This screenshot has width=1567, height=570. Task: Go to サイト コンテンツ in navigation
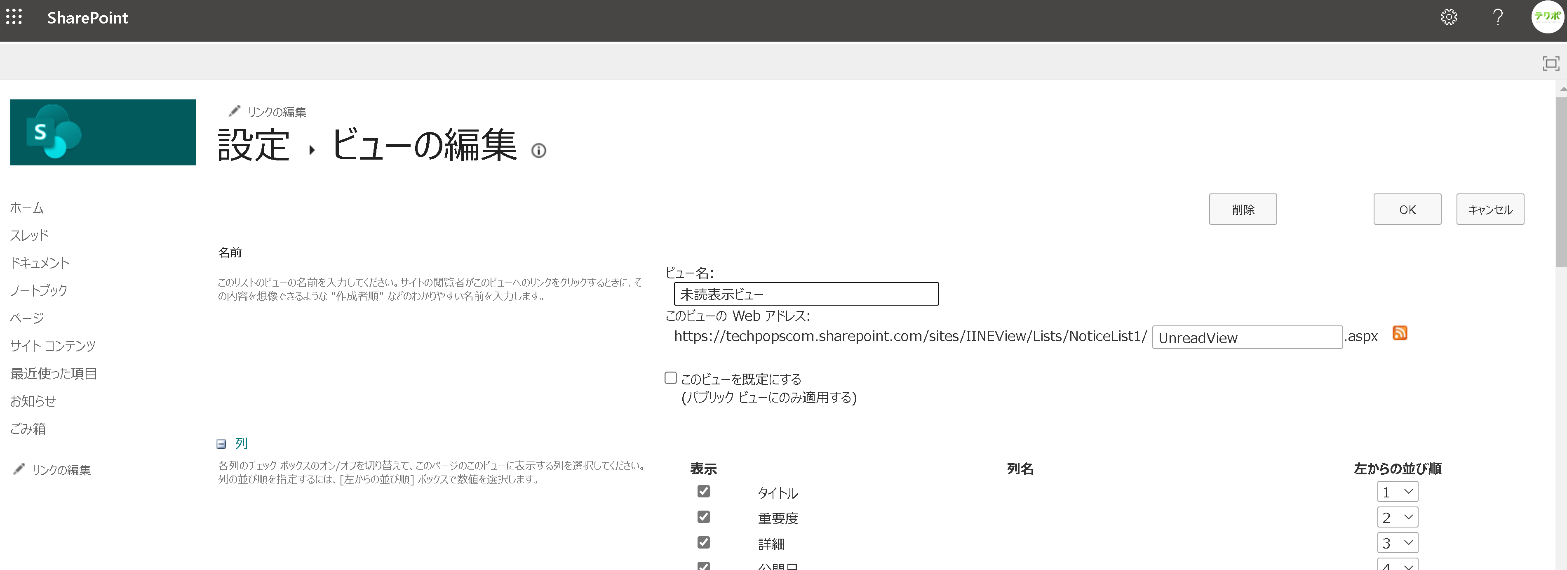coord(53,346)
